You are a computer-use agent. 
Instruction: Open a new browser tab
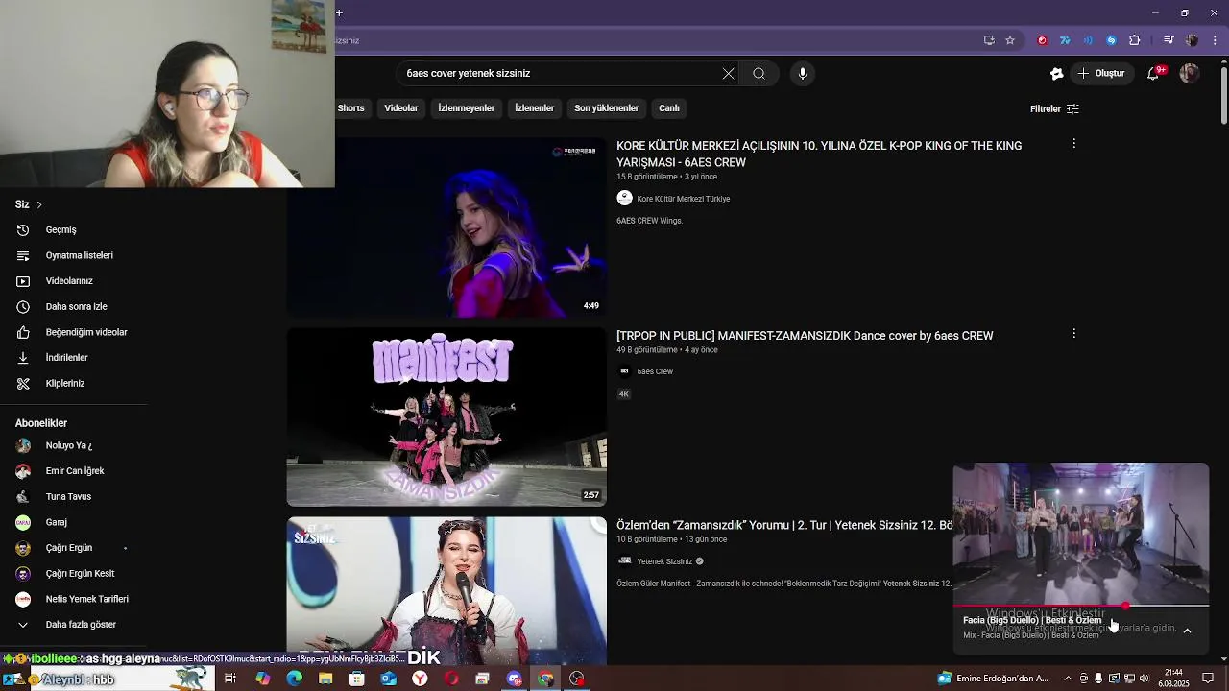tap(339, 12)
